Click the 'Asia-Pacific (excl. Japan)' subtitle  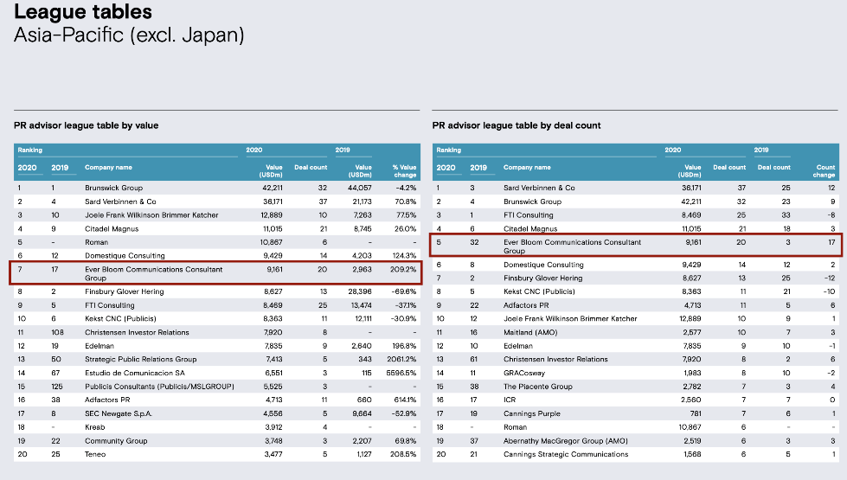[x=129, y=35]
